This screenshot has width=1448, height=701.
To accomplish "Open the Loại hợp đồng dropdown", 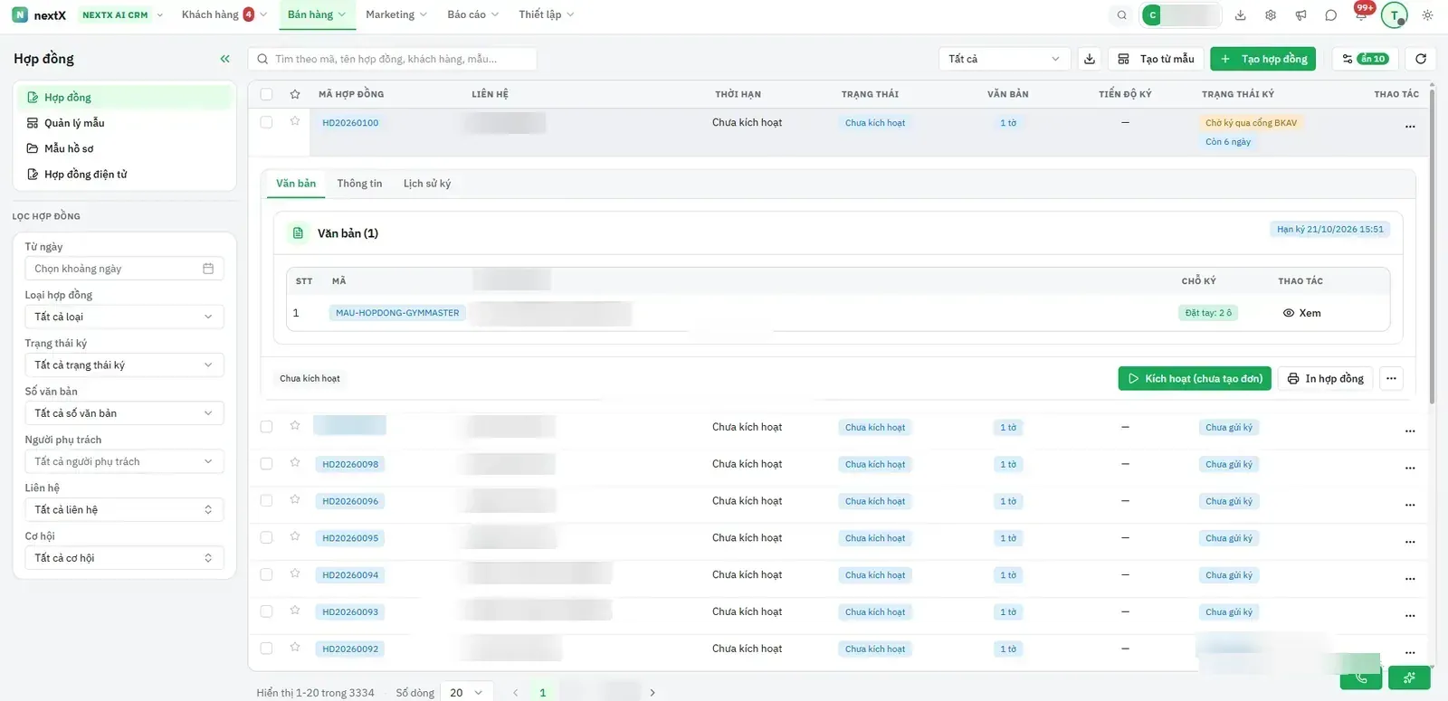I will tap(124, 317).
